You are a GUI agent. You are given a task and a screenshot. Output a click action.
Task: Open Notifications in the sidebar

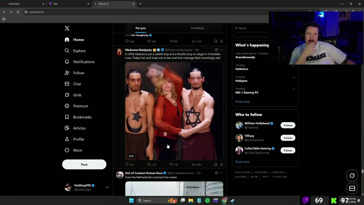[80, 62]
